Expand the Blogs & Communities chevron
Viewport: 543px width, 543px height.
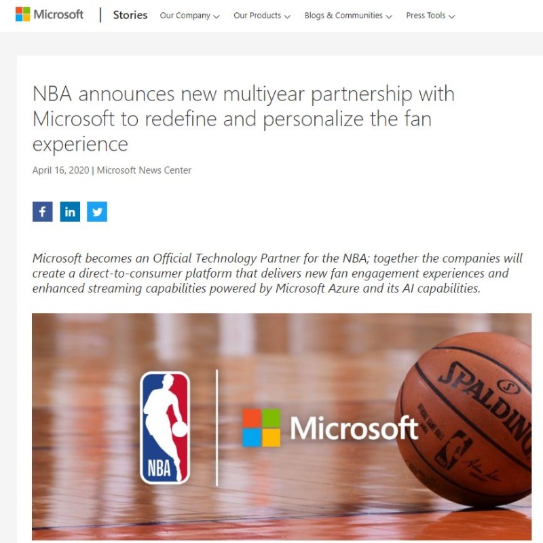click(x=388, y=16)
